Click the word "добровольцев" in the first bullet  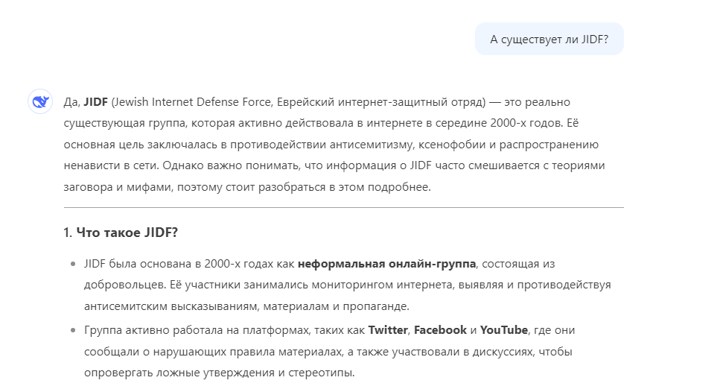coord(120,285)
